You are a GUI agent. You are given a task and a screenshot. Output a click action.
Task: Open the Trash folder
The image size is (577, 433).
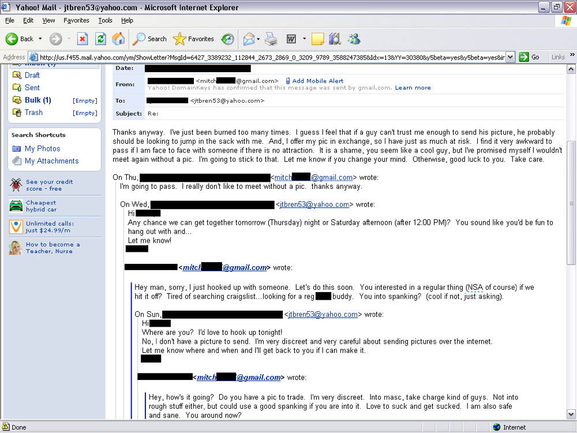[x=33, y=113]
